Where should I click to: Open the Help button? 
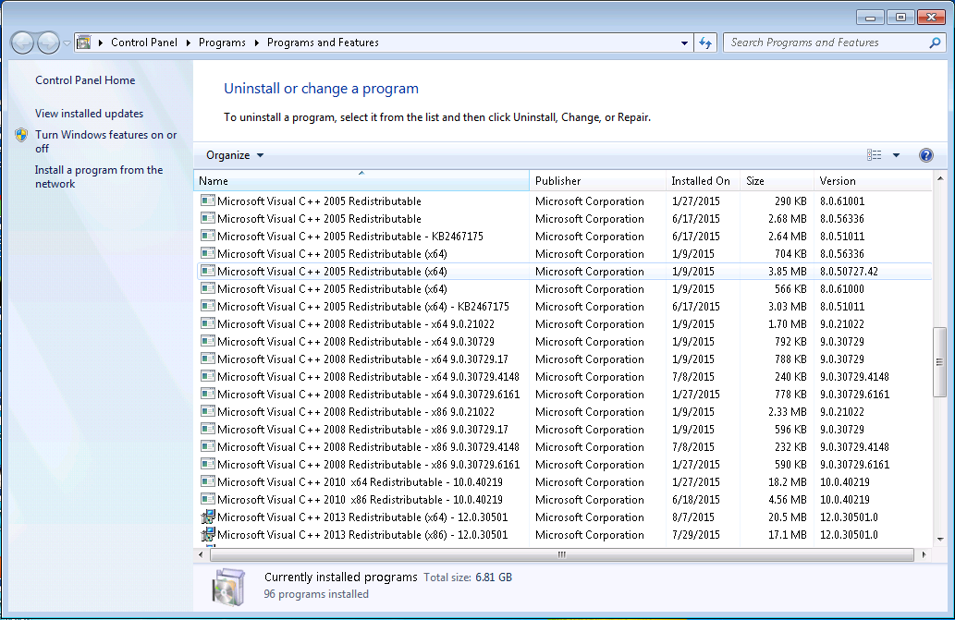click(x=925, y=155)
